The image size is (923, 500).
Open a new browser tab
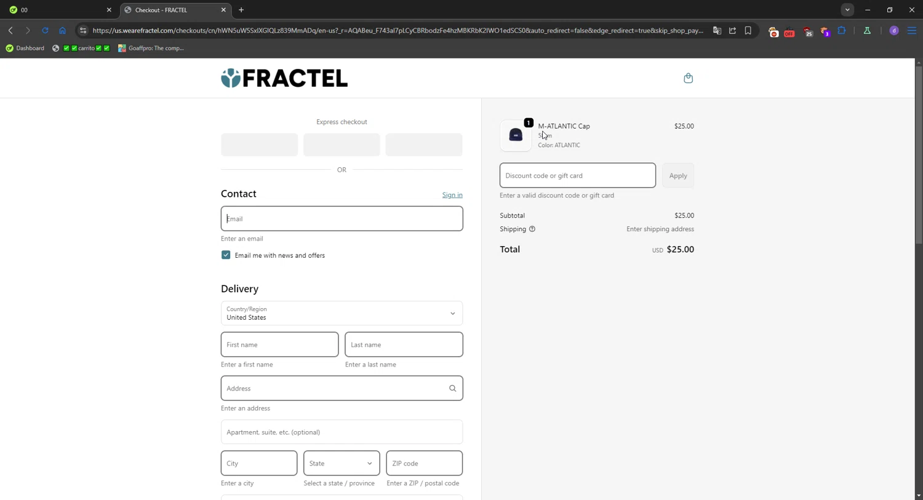(241, 10)
